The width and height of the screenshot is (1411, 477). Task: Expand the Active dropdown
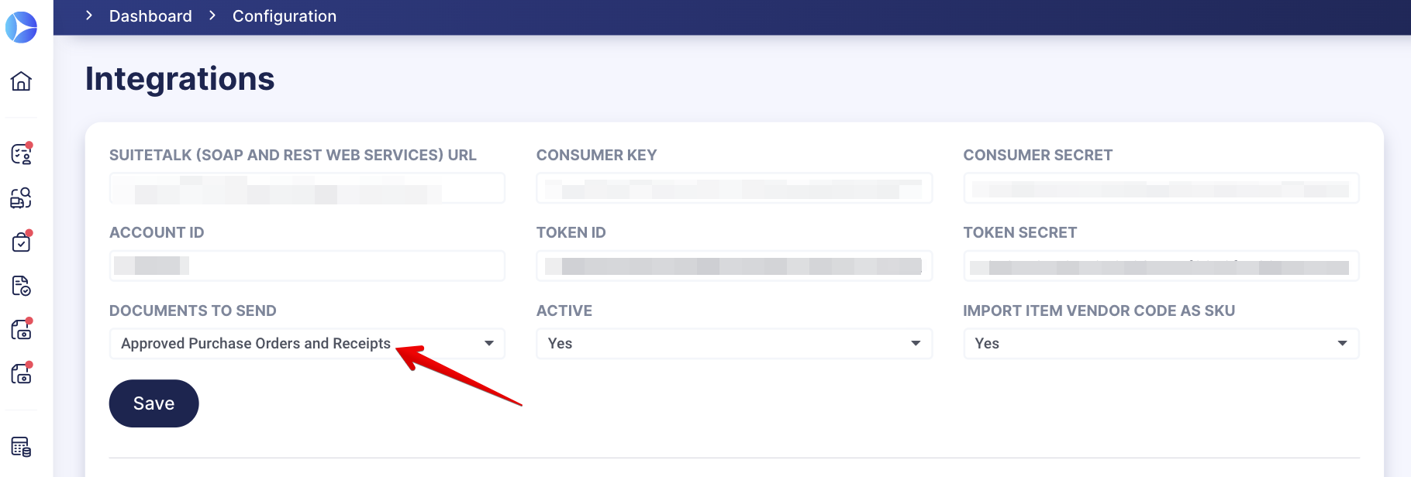pos(733,344)
